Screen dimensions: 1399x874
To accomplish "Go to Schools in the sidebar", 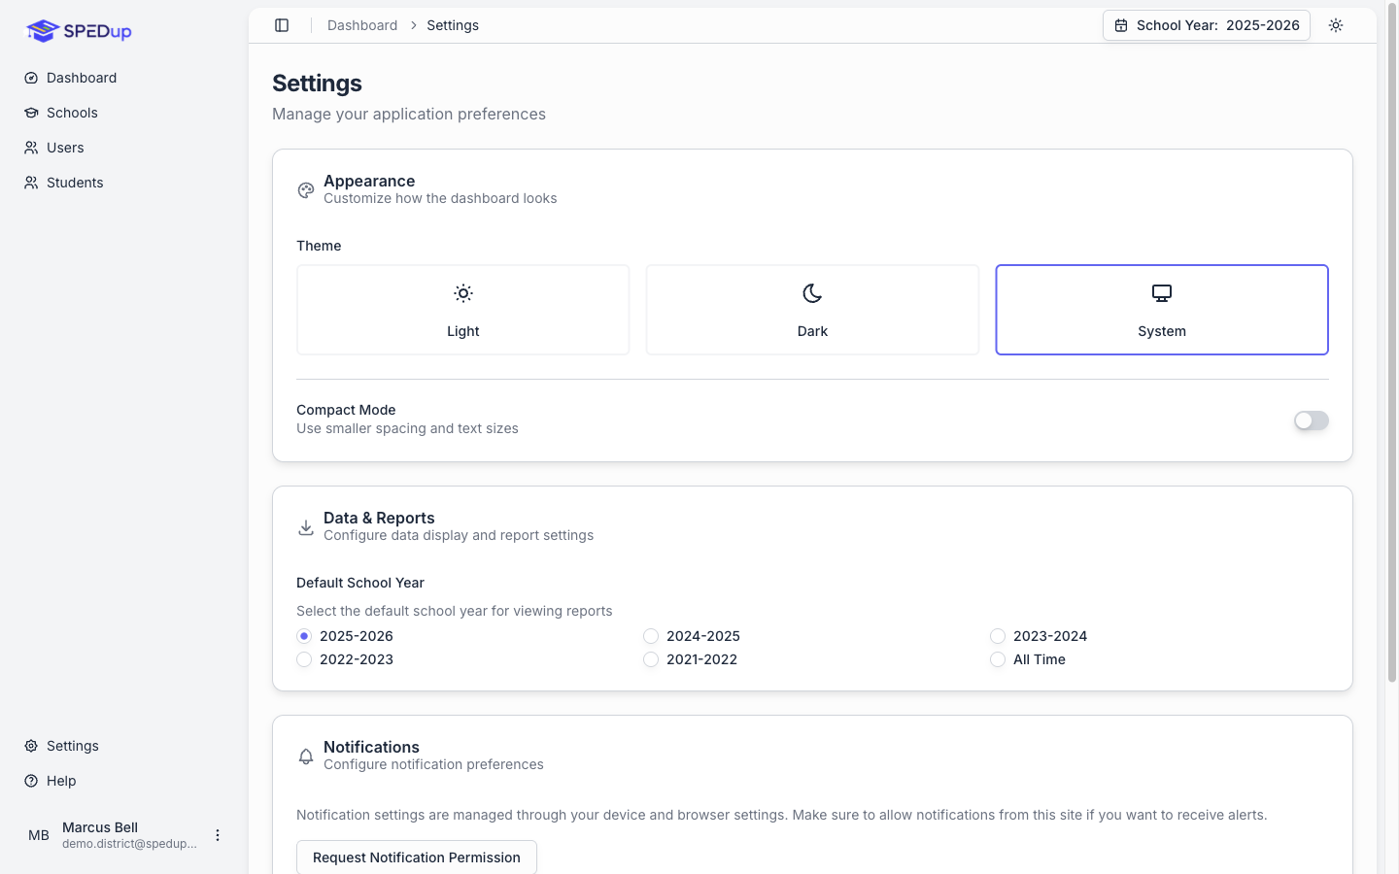I will click(124, 113).
